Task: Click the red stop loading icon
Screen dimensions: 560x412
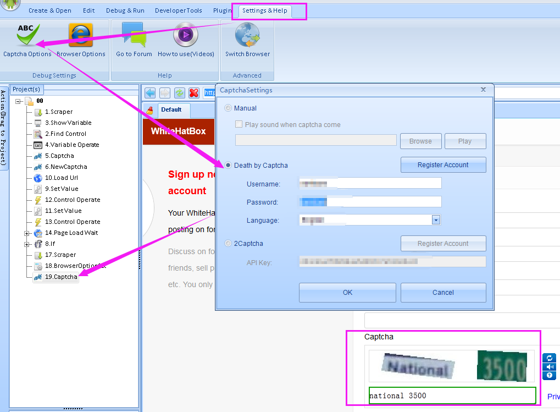Action: 194,93
